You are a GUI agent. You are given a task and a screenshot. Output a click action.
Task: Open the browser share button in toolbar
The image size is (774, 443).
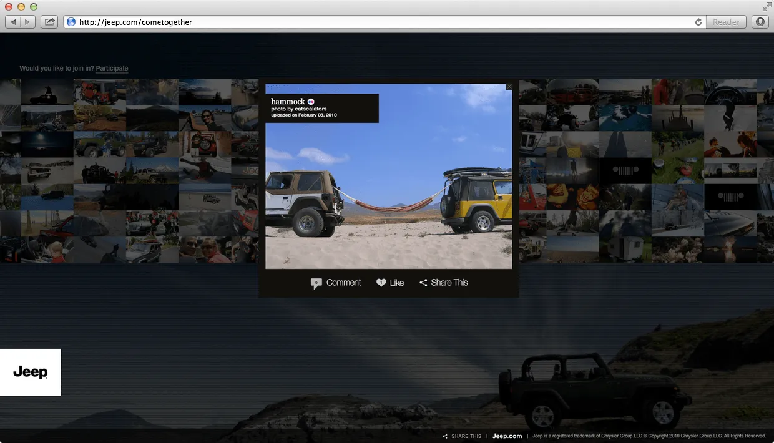click(x=49, y=22)
